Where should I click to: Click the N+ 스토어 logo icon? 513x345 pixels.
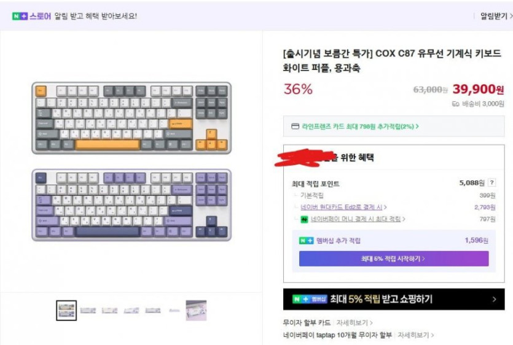click(x=19, y=16)
